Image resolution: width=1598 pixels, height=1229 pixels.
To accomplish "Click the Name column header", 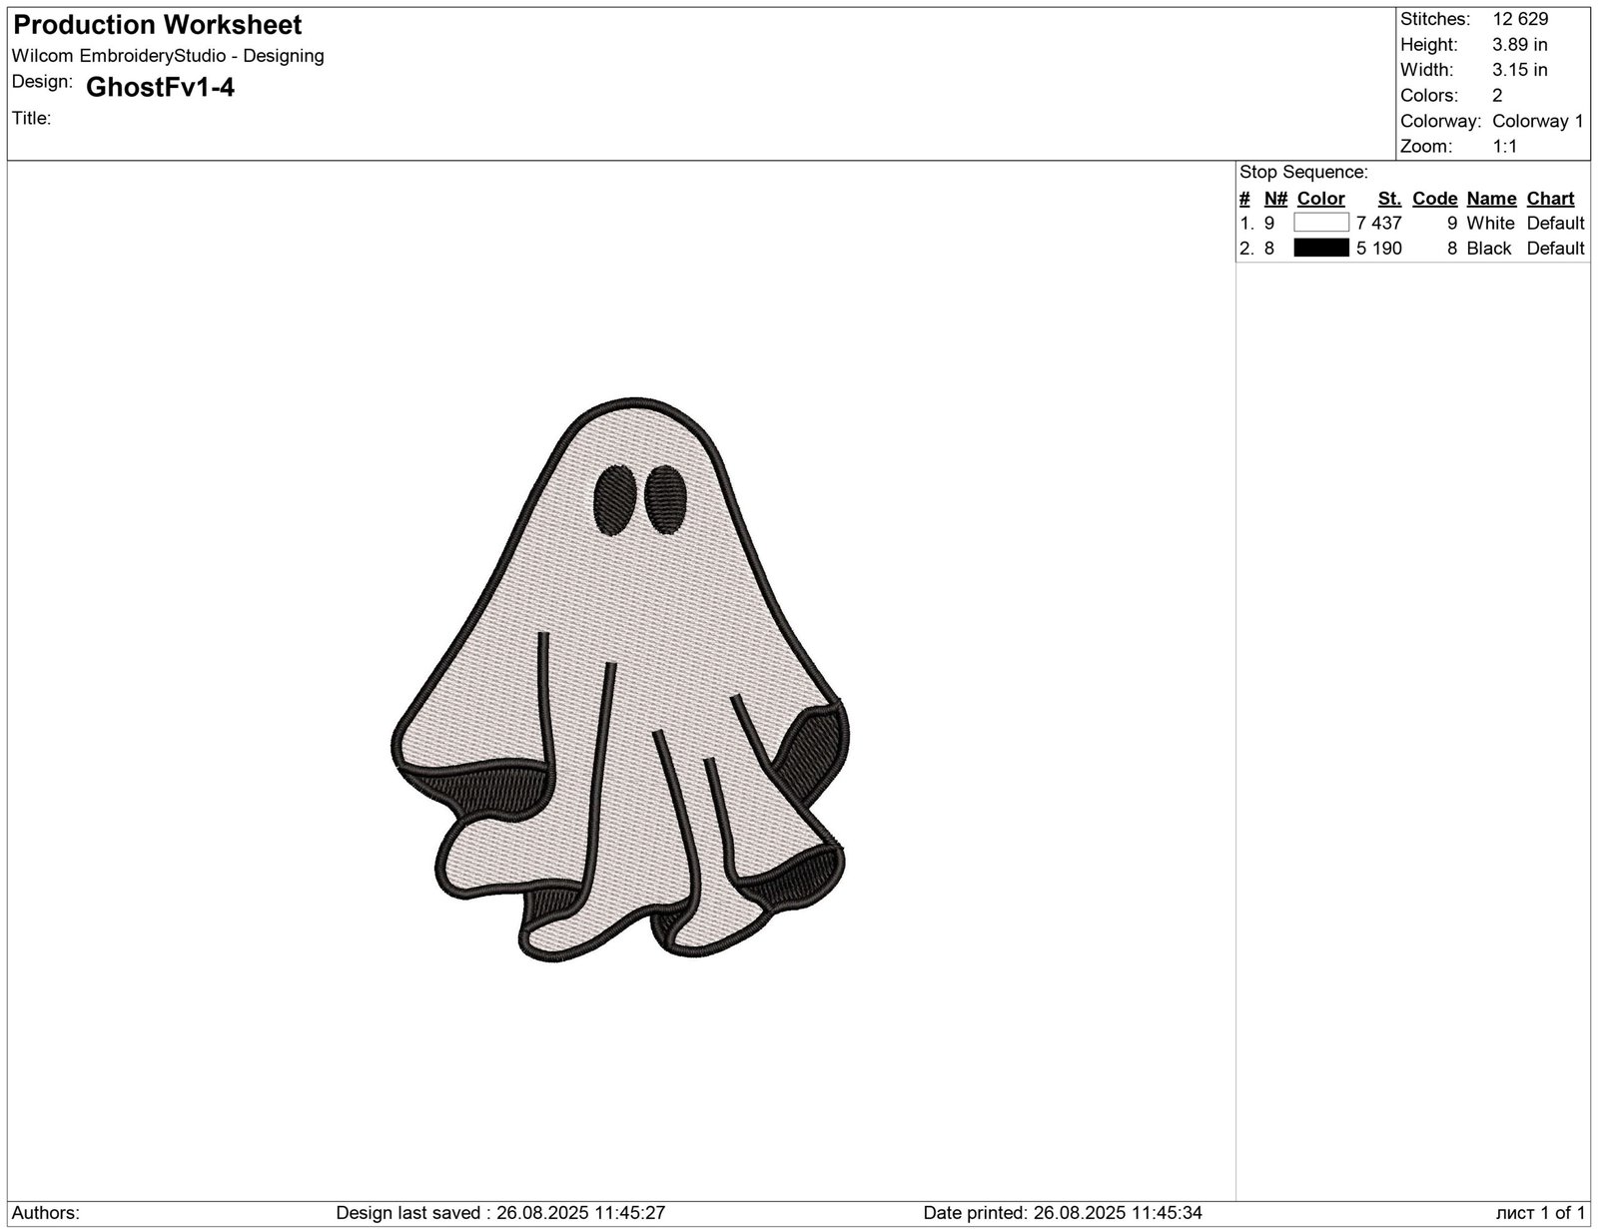I will point(1490,199).
